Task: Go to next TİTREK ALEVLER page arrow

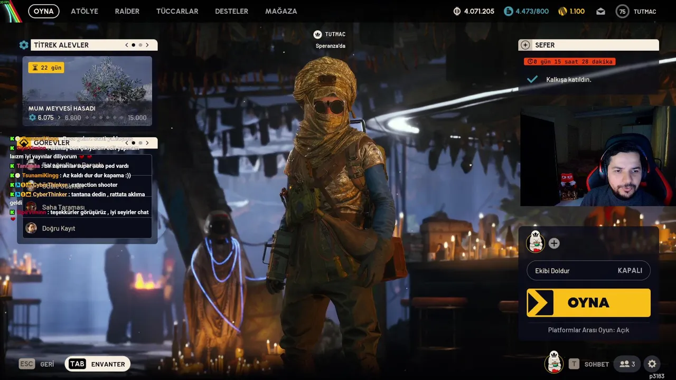Action: click(x=147, y=45)
